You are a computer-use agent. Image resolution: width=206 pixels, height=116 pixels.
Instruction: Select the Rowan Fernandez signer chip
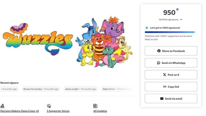40,89
